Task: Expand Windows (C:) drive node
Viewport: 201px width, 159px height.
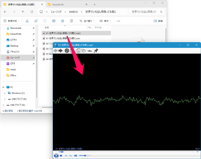Action: (5, 93)
